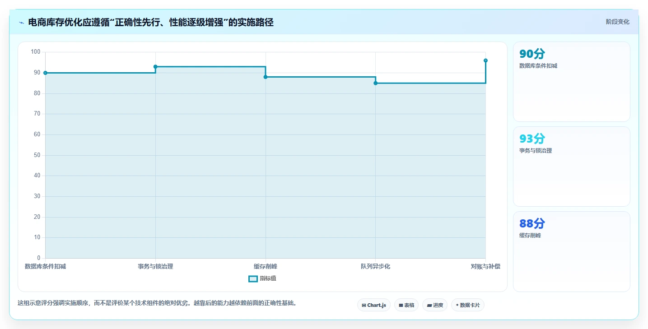Click the 0 y-axis tick label
The height and width of the screenshot is (329, 648).
[x=39, y=258]
